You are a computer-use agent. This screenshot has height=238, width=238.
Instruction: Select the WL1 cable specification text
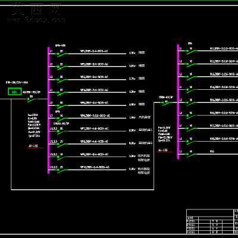pos(224,48)
